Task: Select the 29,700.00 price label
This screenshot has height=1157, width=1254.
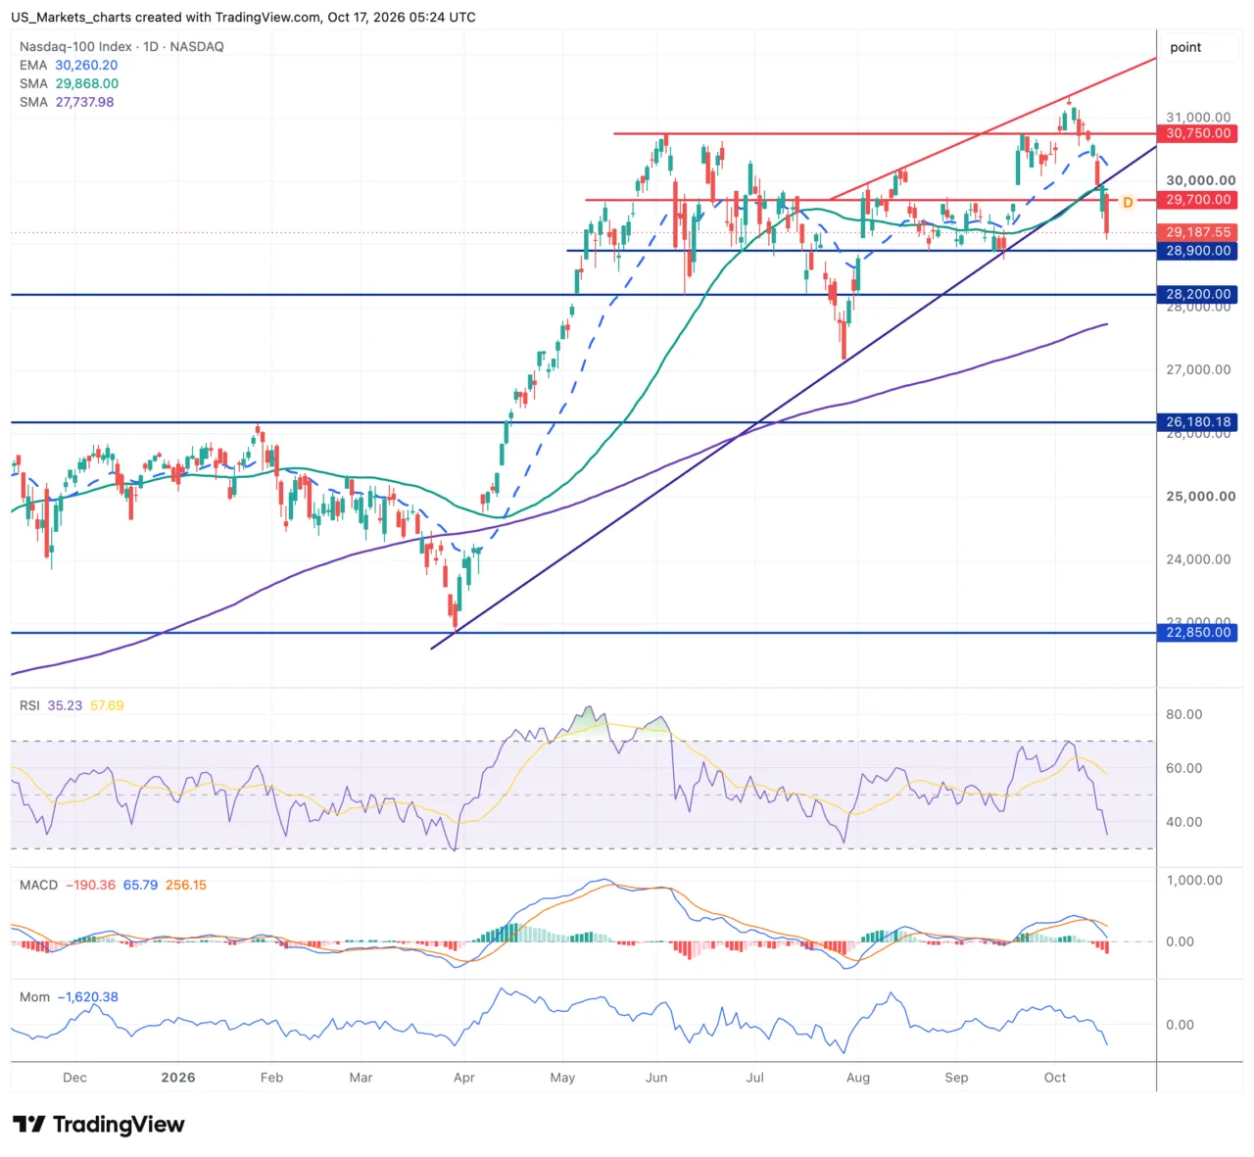Action: [x=1198, y=199]
